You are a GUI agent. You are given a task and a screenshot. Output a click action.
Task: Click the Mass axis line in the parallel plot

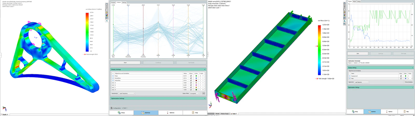(x=113, y=30)
